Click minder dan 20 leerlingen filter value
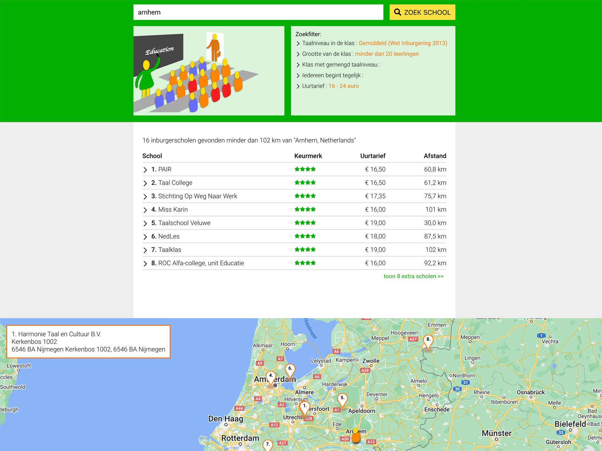 pos(387,54)
